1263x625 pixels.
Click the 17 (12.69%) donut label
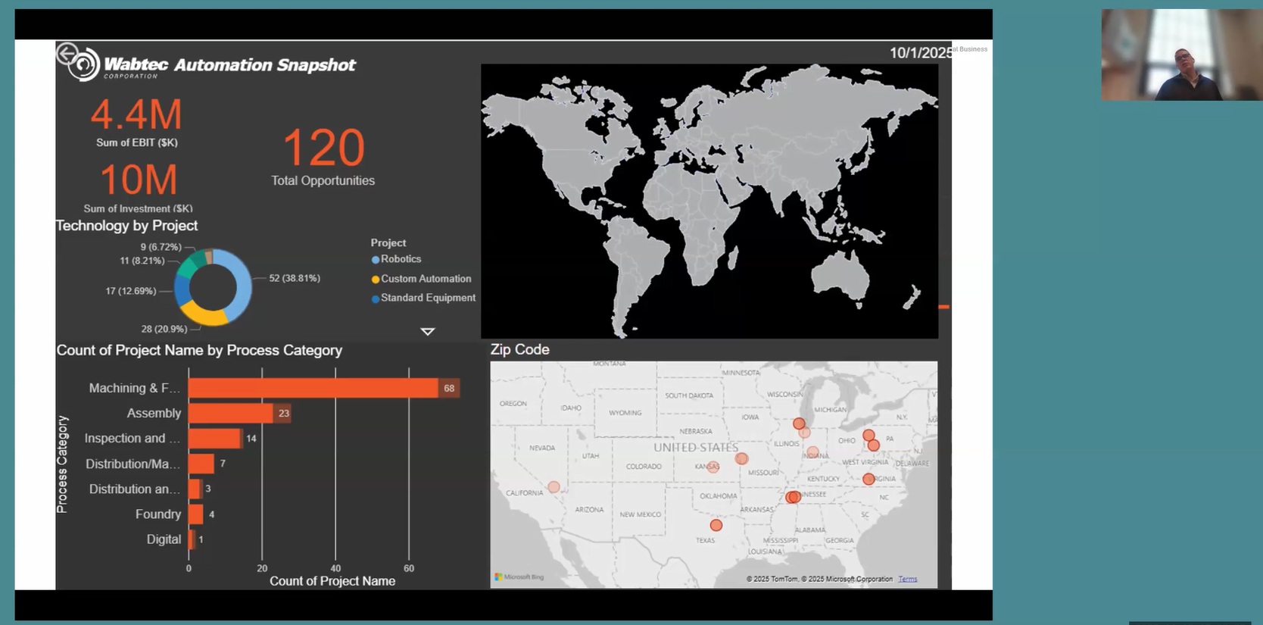(x=131, y=291)
